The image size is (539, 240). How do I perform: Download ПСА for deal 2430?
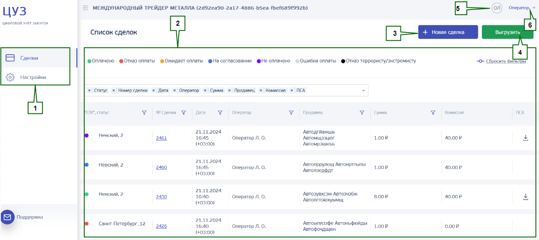point(525,197)
